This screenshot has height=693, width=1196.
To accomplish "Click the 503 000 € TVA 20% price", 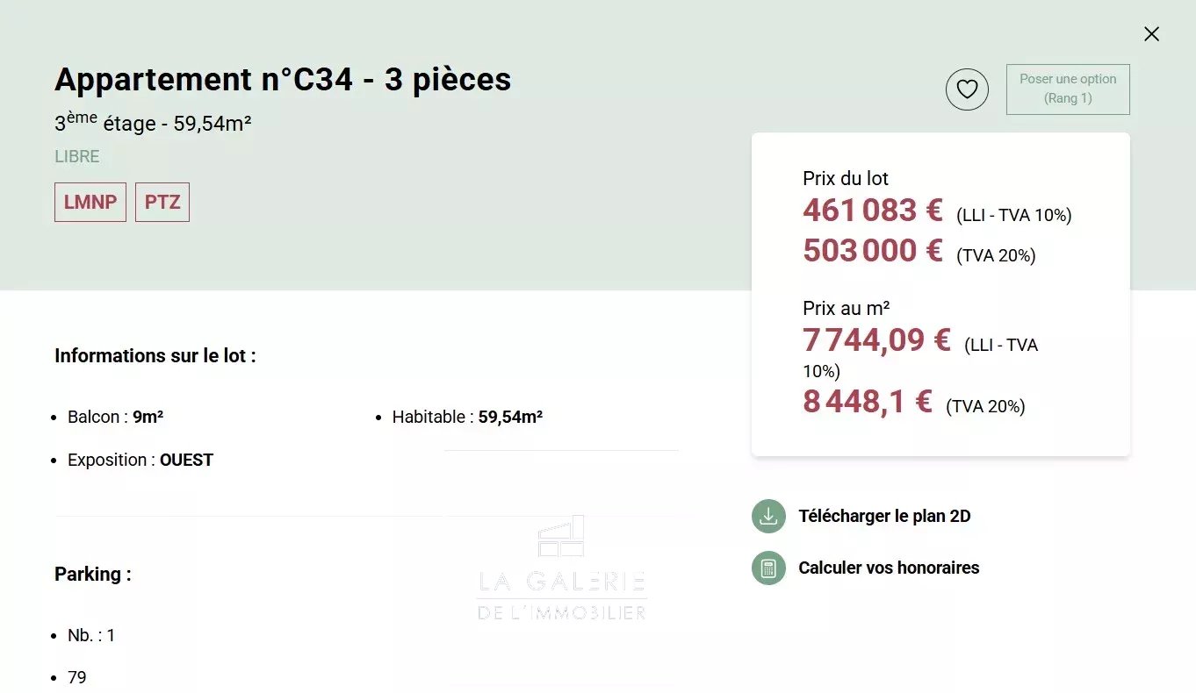I will tap(872, 251).
